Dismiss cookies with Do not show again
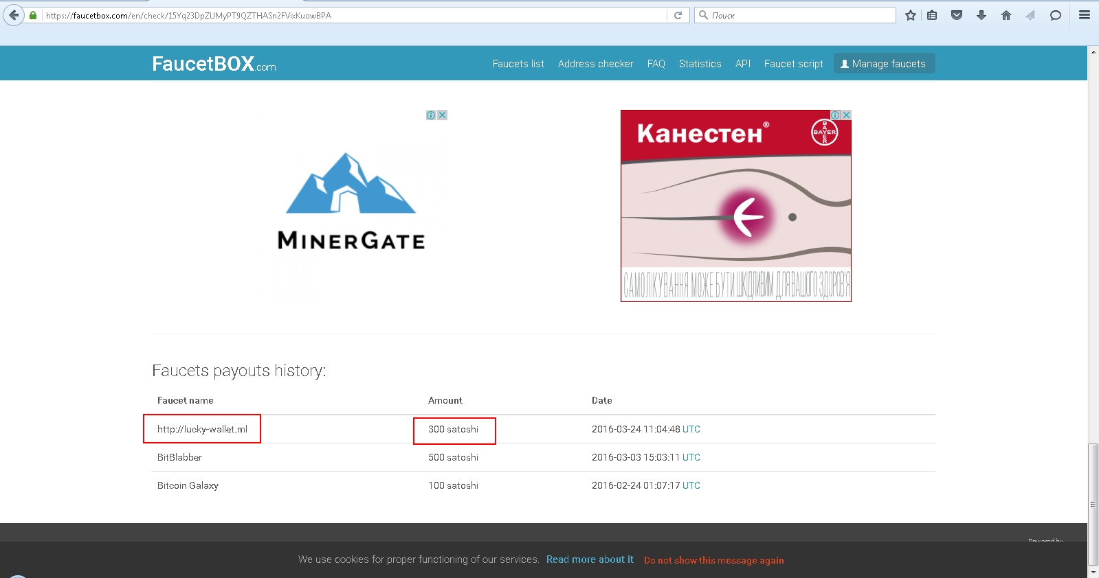 pos(713,560)
